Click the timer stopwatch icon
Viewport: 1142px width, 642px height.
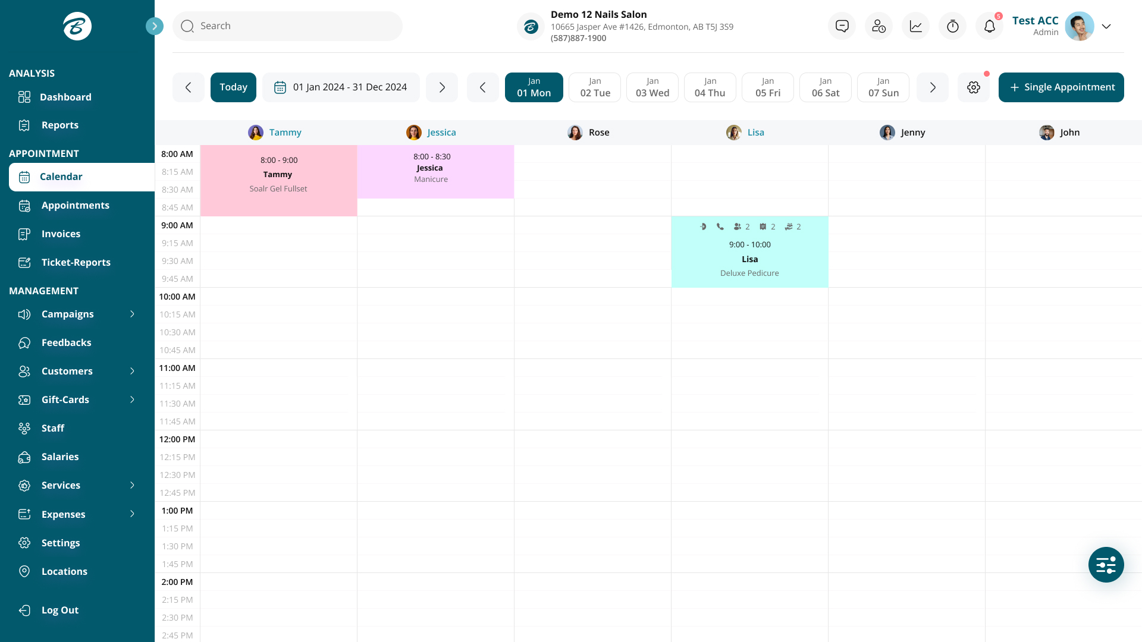[952, 26]
